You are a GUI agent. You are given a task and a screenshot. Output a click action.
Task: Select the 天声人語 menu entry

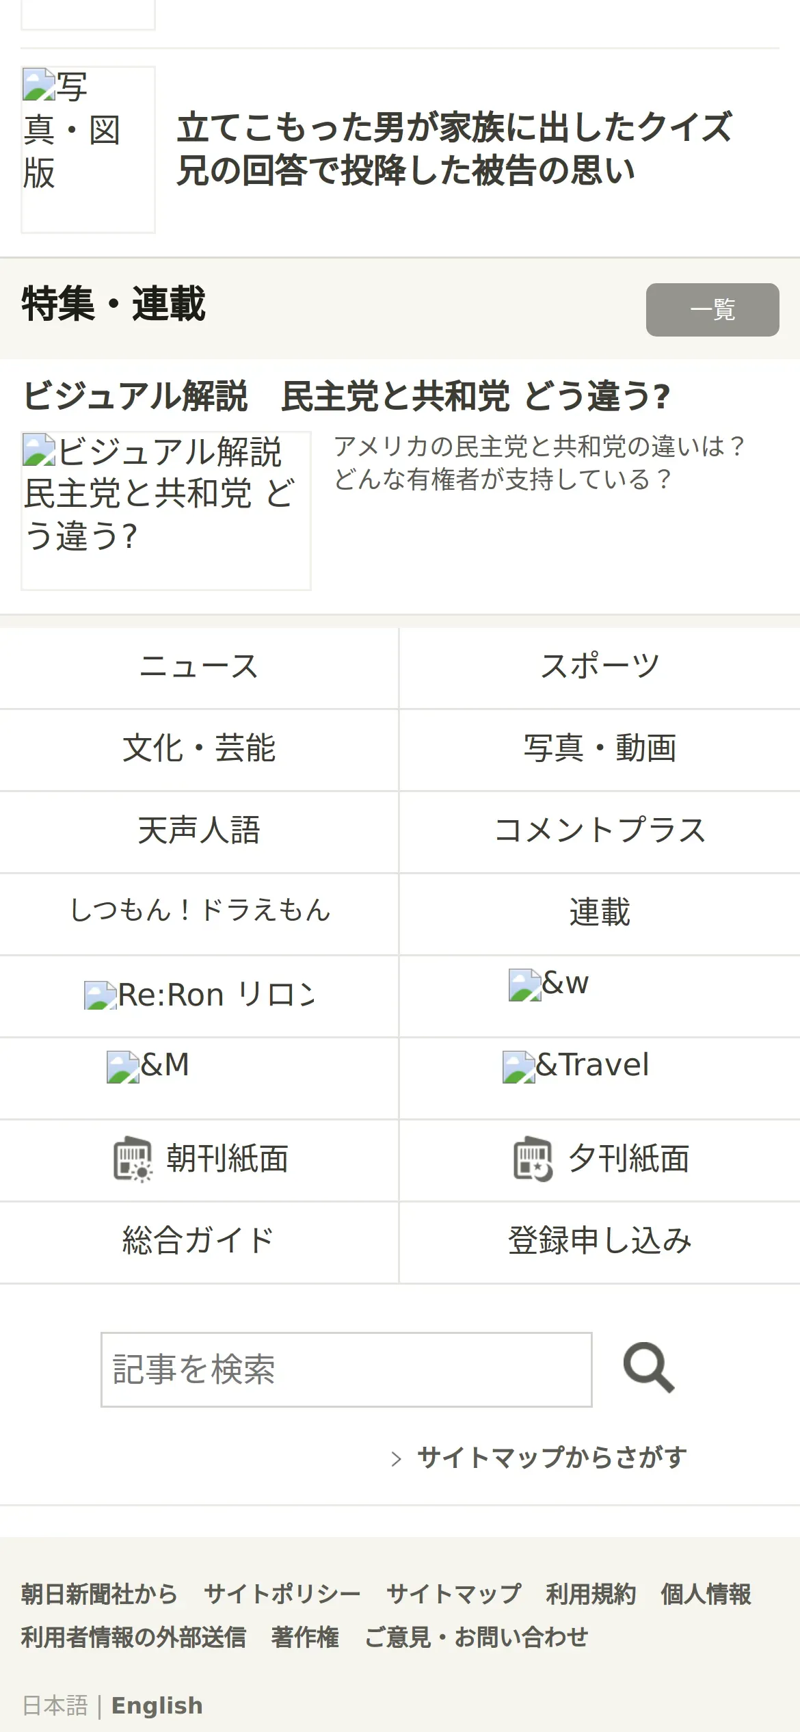tap(199, 831)
